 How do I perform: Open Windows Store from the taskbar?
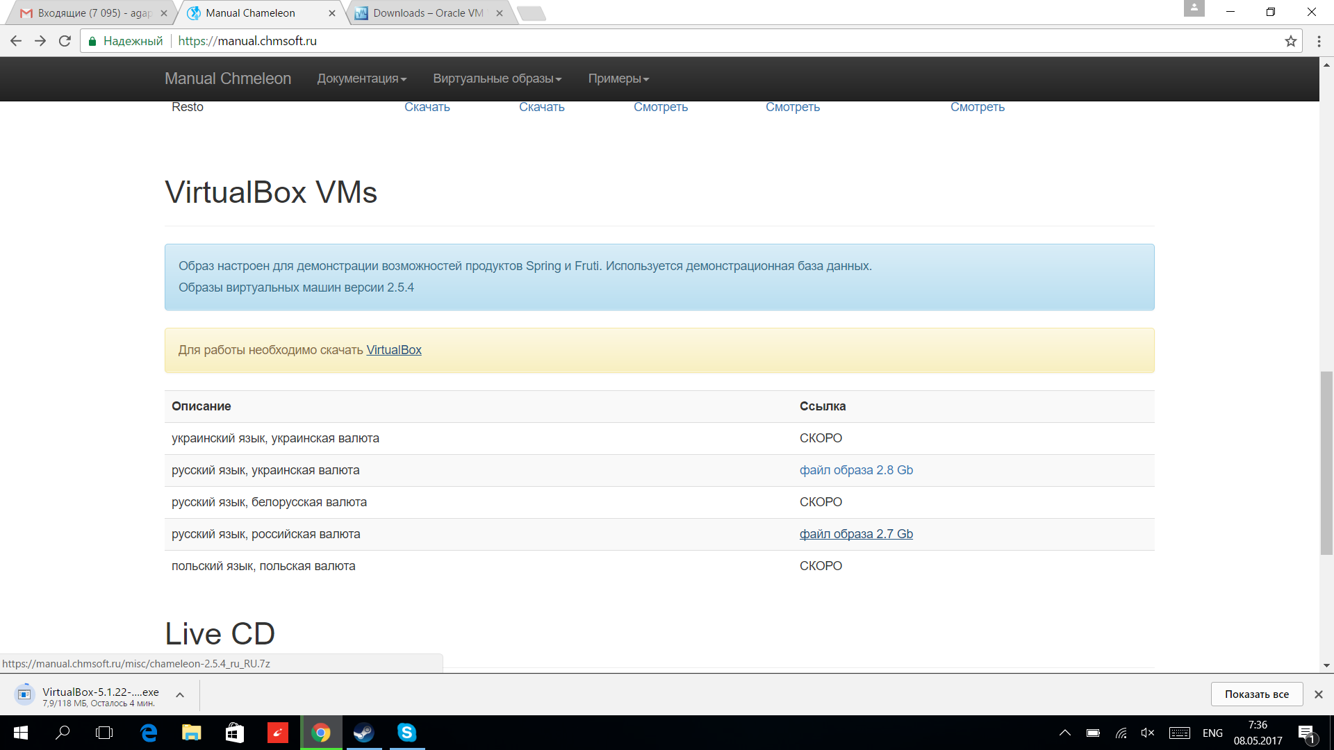(234, 733)
